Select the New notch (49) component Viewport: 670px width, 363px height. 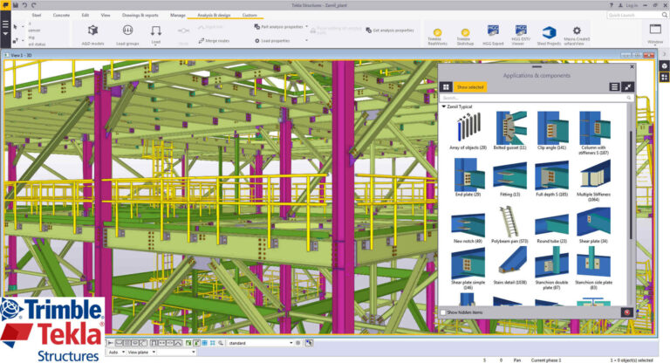coord(468,228)
